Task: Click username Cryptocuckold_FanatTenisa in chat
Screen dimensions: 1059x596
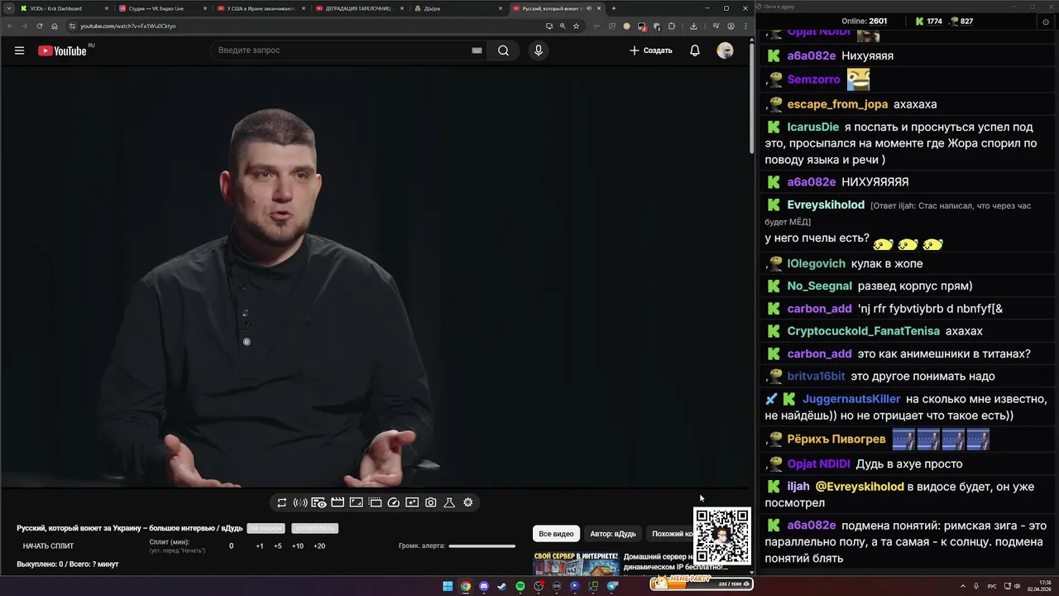Action: pyautogui.click(x=864, y=331)
